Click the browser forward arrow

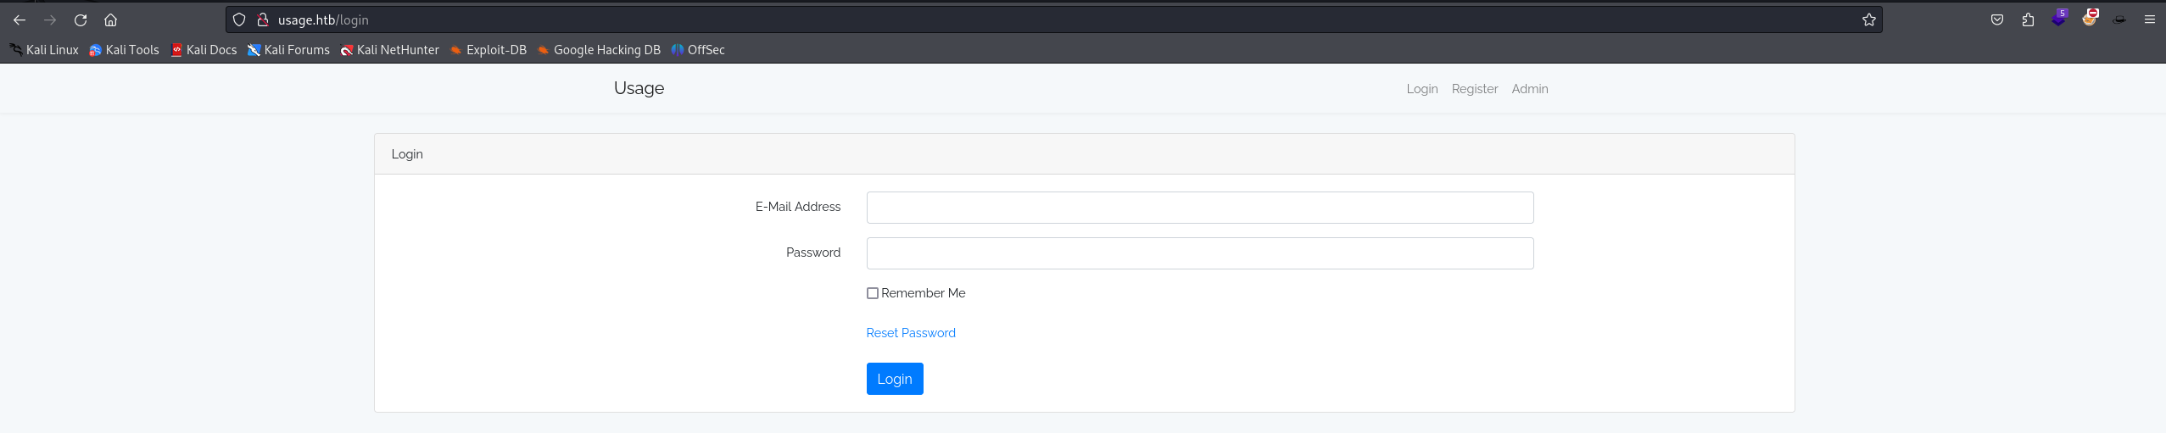click(50, 19)
